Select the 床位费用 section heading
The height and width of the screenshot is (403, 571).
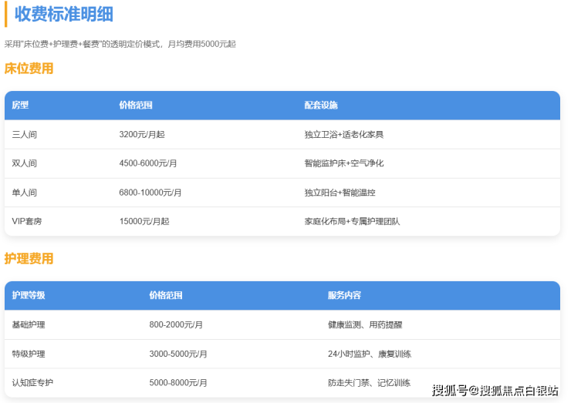pos(29,69)
